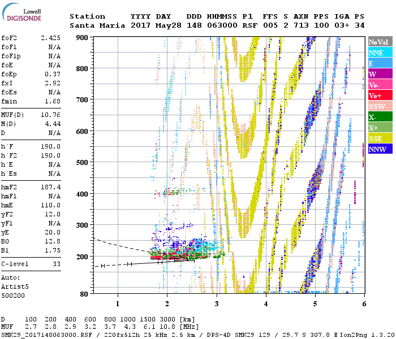Click the hmF2 value 187.4
This screenshot has width=396, height=339.
[x=50, y=187]
